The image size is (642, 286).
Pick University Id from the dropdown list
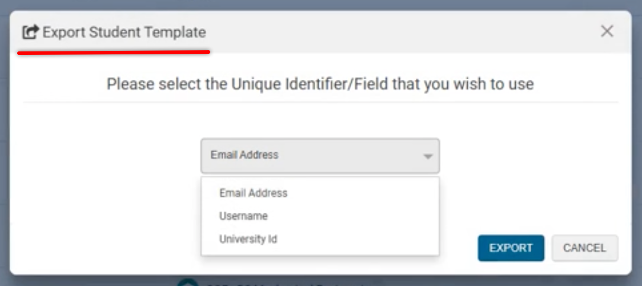tap(248, 239)
